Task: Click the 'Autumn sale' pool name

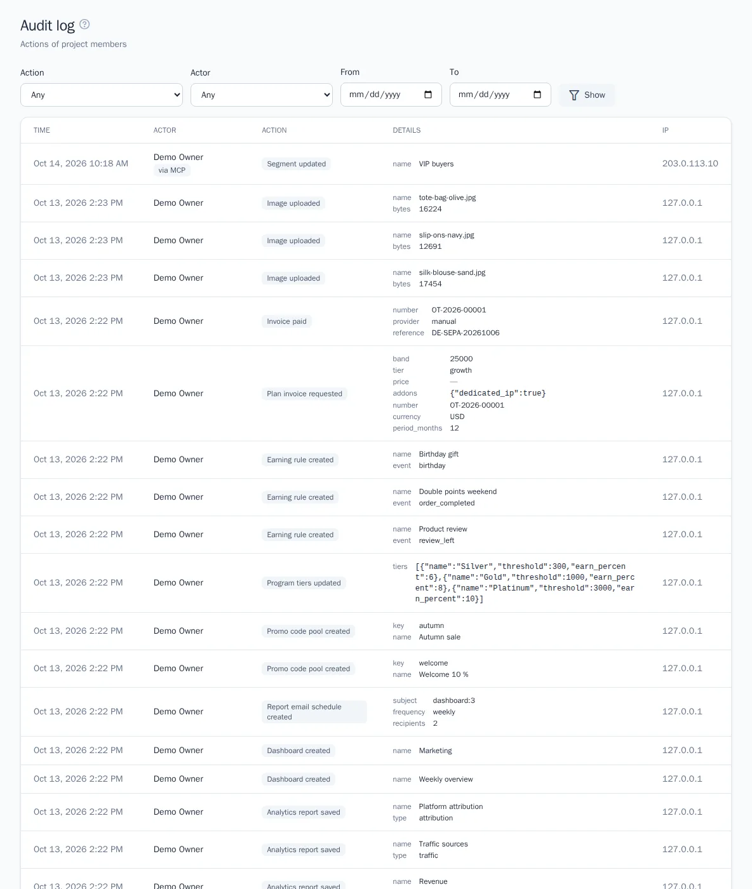Action: 440,637
